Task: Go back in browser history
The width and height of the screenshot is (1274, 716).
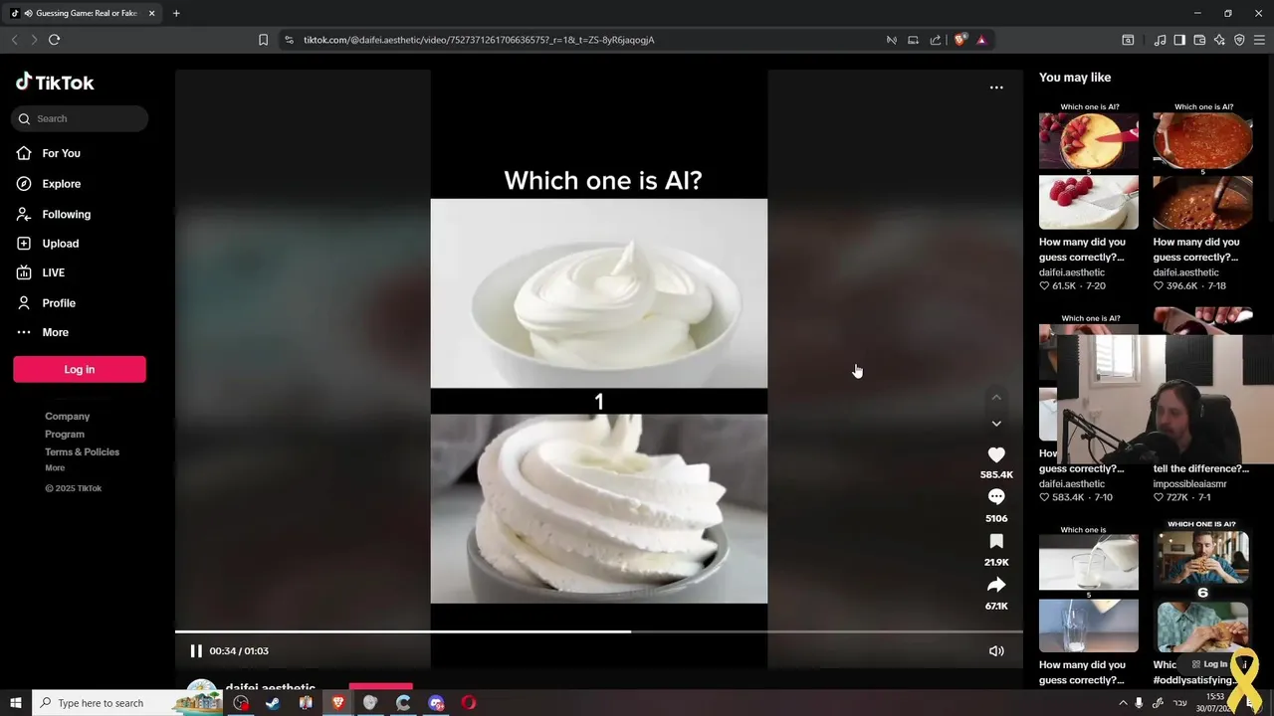Action: (14, 40)
